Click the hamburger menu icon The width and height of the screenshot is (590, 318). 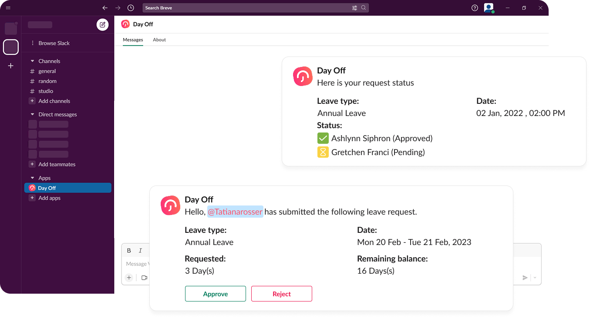point(8,8)
